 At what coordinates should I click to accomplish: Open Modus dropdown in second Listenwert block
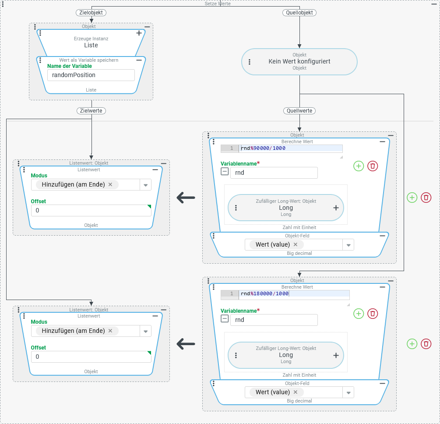click(x=145, y=331)
